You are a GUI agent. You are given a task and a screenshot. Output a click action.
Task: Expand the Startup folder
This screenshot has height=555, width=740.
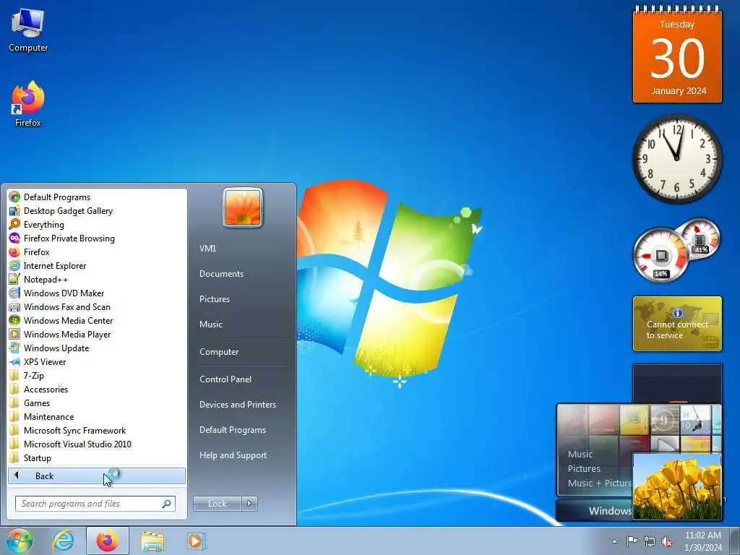[x=98, y=457]
